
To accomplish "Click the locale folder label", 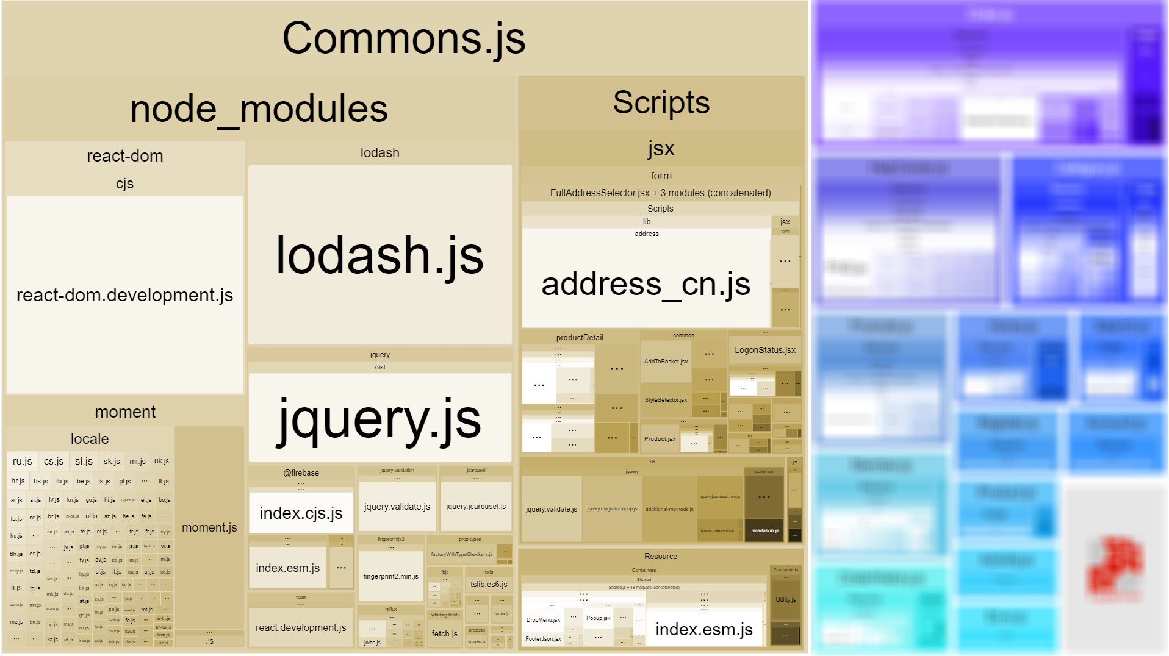I will 90,439.
